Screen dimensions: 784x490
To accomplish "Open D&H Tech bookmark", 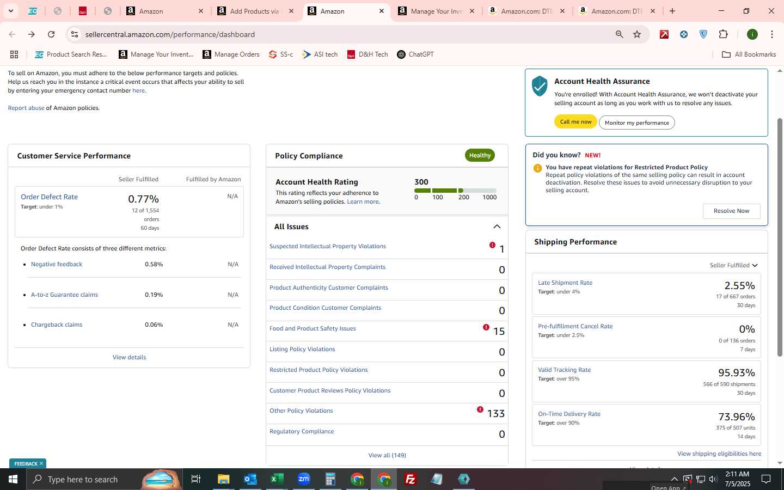I will 367,54.
